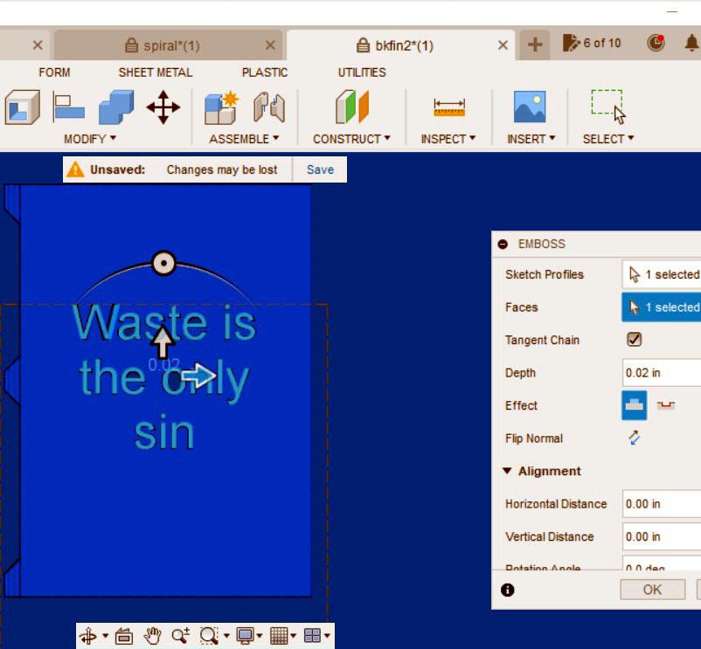Viewport: 701px width, 649px height.
Task: Click the Horizontal Distance input field
Action: pyautogui.click(x=661, y=504)
